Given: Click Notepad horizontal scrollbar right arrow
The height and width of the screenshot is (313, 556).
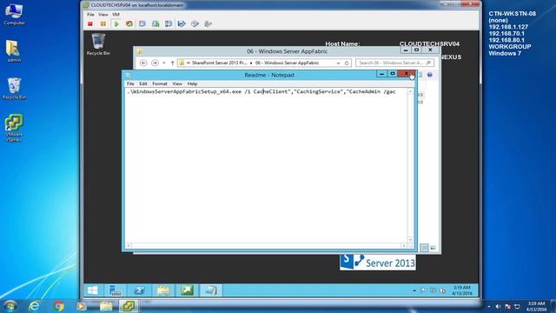Looking at the screenshot, I should [404, 245].
